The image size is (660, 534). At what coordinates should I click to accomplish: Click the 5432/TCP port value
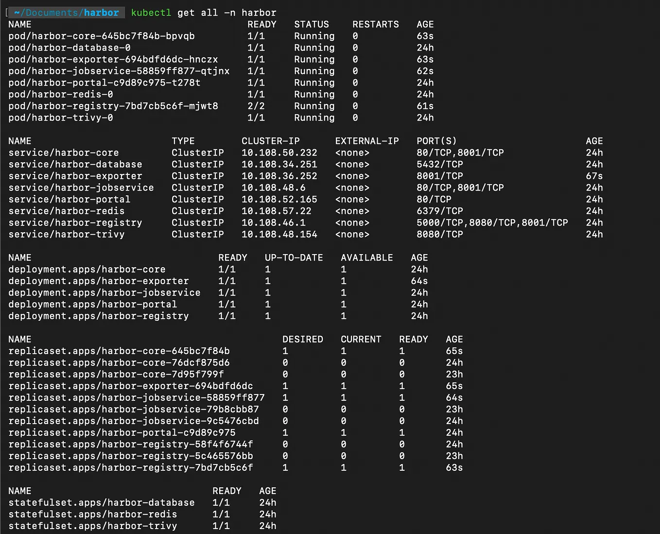(440, 164)
